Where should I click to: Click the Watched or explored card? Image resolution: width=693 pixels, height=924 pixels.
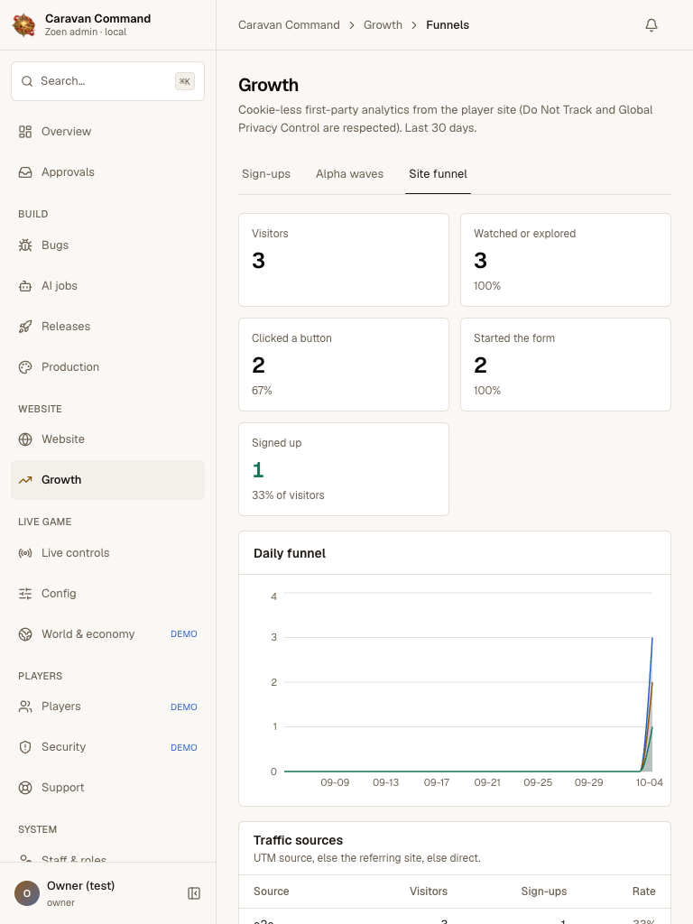click(x=566, y=260)
